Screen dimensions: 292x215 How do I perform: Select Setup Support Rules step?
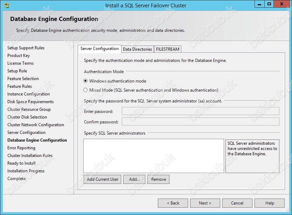tap(26, 48)
